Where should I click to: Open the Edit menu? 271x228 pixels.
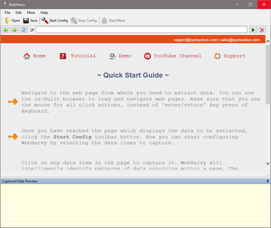coord(18,13)
